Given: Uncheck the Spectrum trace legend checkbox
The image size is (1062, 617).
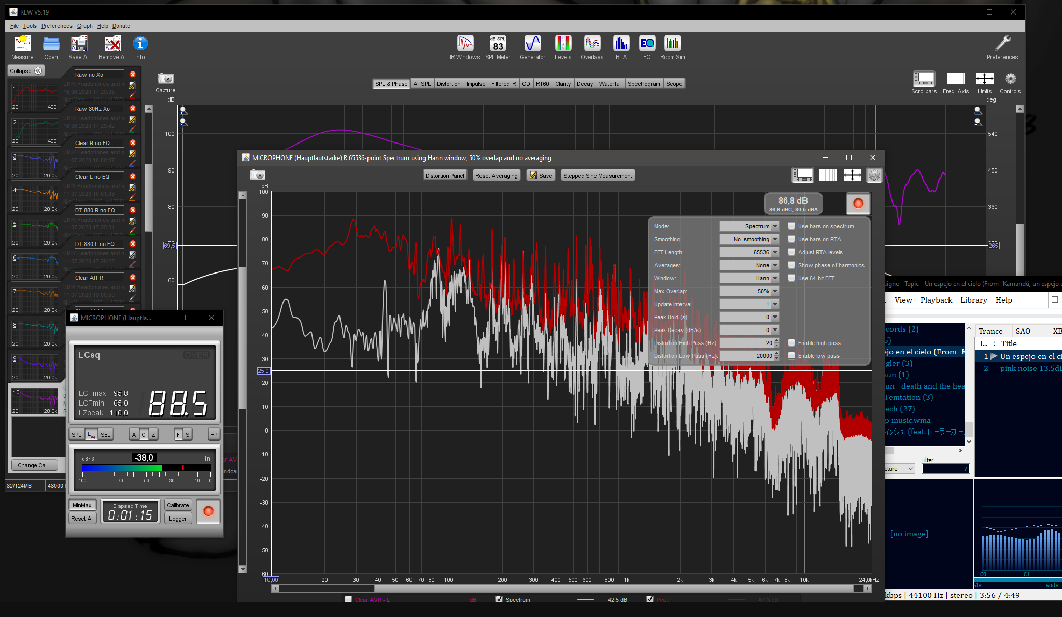Looking at the screenshot, I should tap(499, 599).
